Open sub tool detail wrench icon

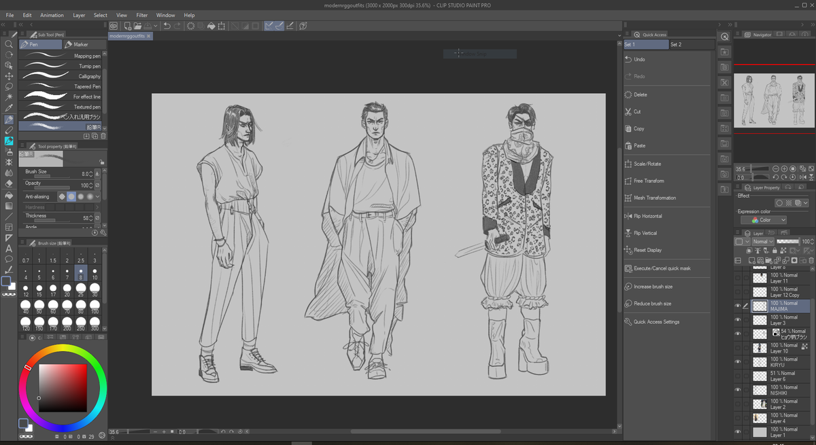(103, 232)
